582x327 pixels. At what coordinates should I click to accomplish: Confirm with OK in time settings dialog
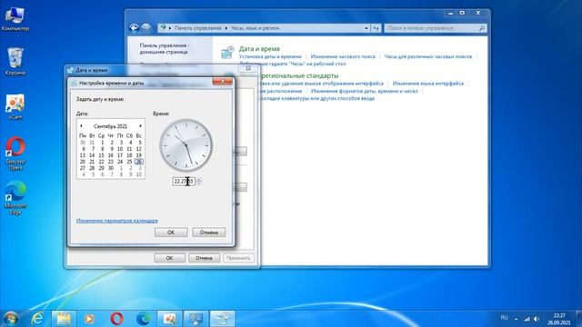coord(171,233)
